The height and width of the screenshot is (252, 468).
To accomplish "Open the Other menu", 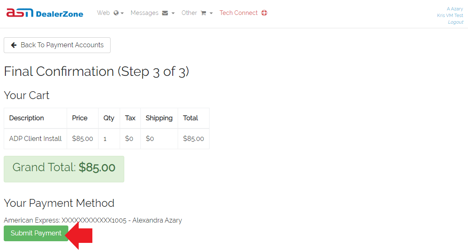I will pyautogui.click(x=197, y=13).
